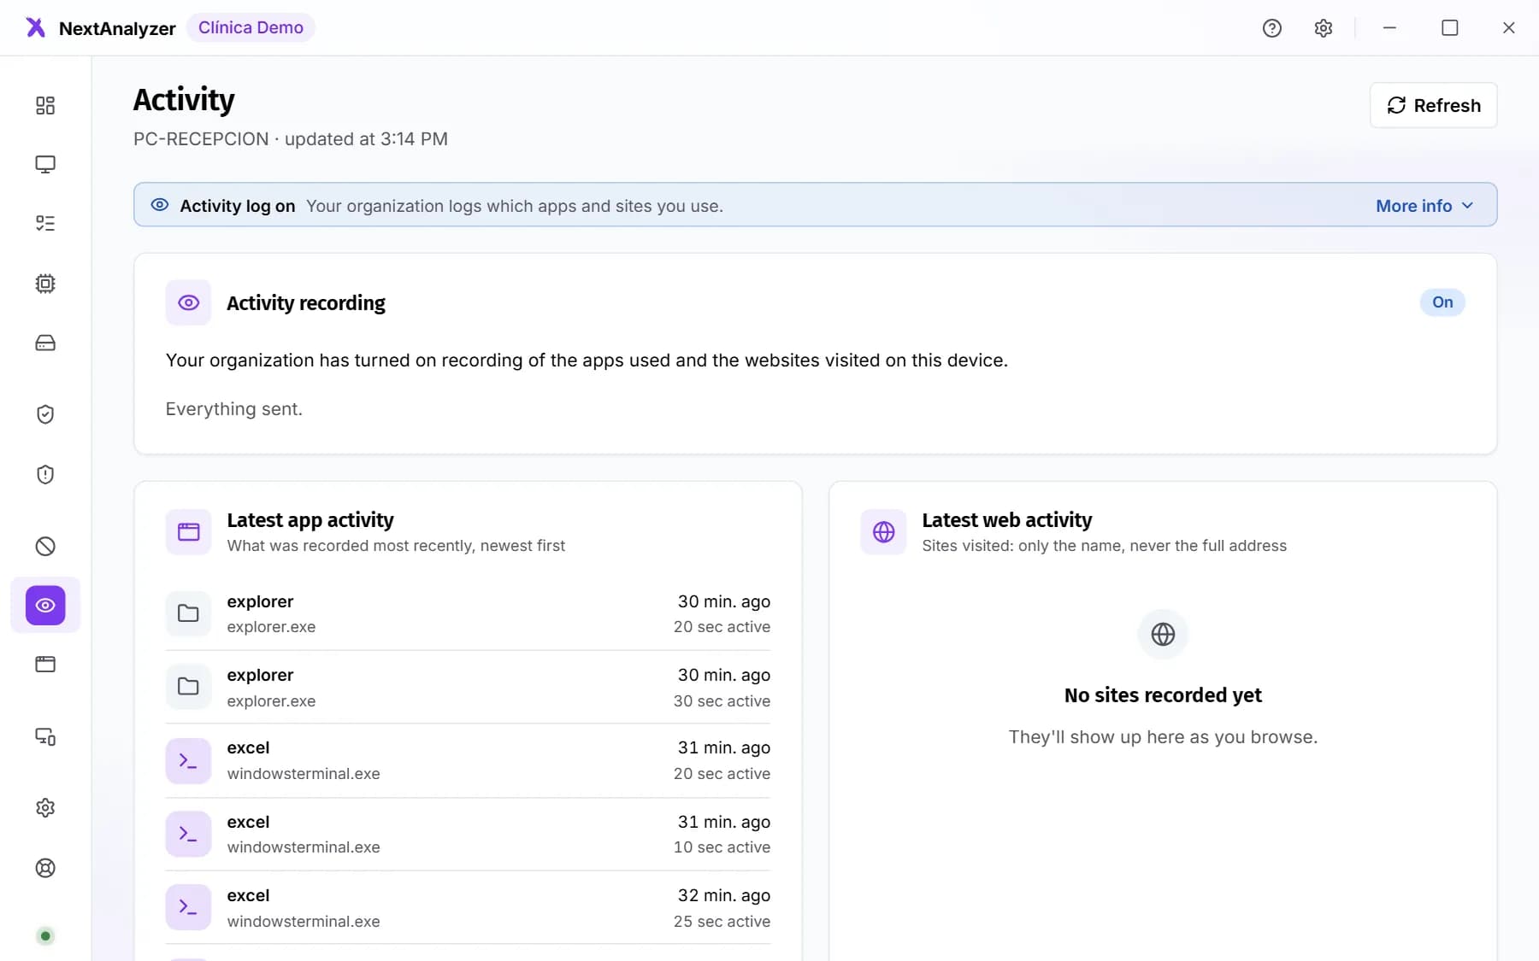1539x961 pixels.
Task: Click the On badge in Activity recording
Action: click(1442, 302)
